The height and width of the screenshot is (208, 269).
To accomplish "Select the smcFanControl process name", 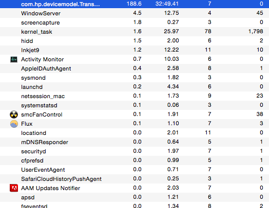I will click(42, 114).
